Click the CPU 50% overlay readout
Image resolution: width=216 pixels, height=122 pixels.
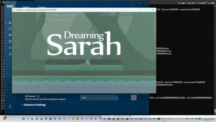click(x=201, y=3)
